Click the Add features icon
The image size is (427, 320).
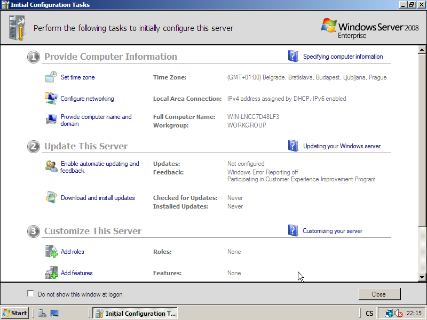51,273
